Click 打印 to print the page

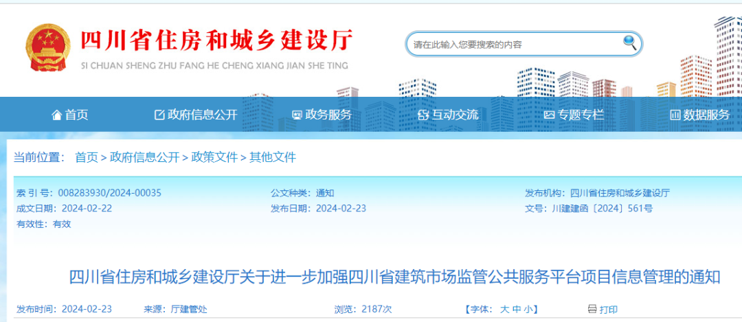pyautogui.click(x=609, y=310)
